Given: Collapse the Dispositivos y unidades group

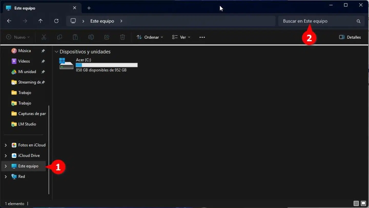Looking at the screenshot, I should pyautogui.click(x=56, y=52).
